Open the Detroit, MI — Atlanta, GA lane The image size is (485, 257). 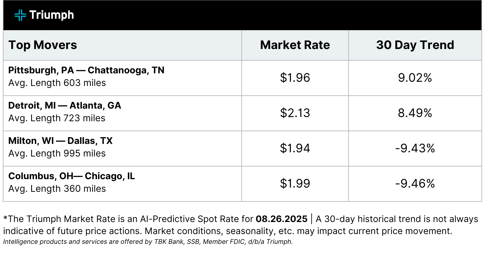pyautogui.click(x=65, y=106)
